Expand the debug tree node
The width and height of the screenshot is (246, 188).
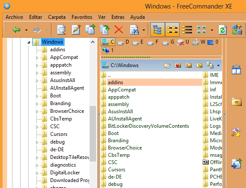[x=37, y=142]
